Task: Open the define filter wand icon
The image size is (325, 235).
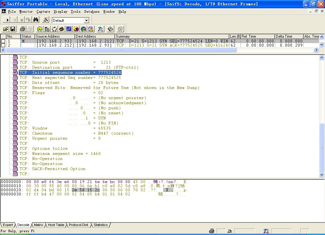Action: click(45, 20)
